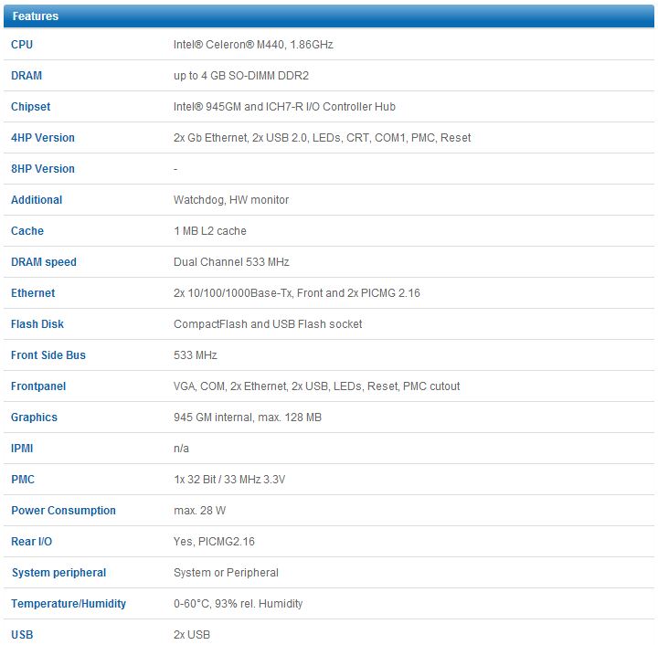
Task: Select the Chipset label
Action: 31,107
